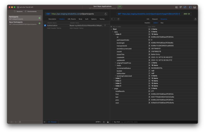Expand the Index 4 node

pyautogui.click(x=114, y=86)
